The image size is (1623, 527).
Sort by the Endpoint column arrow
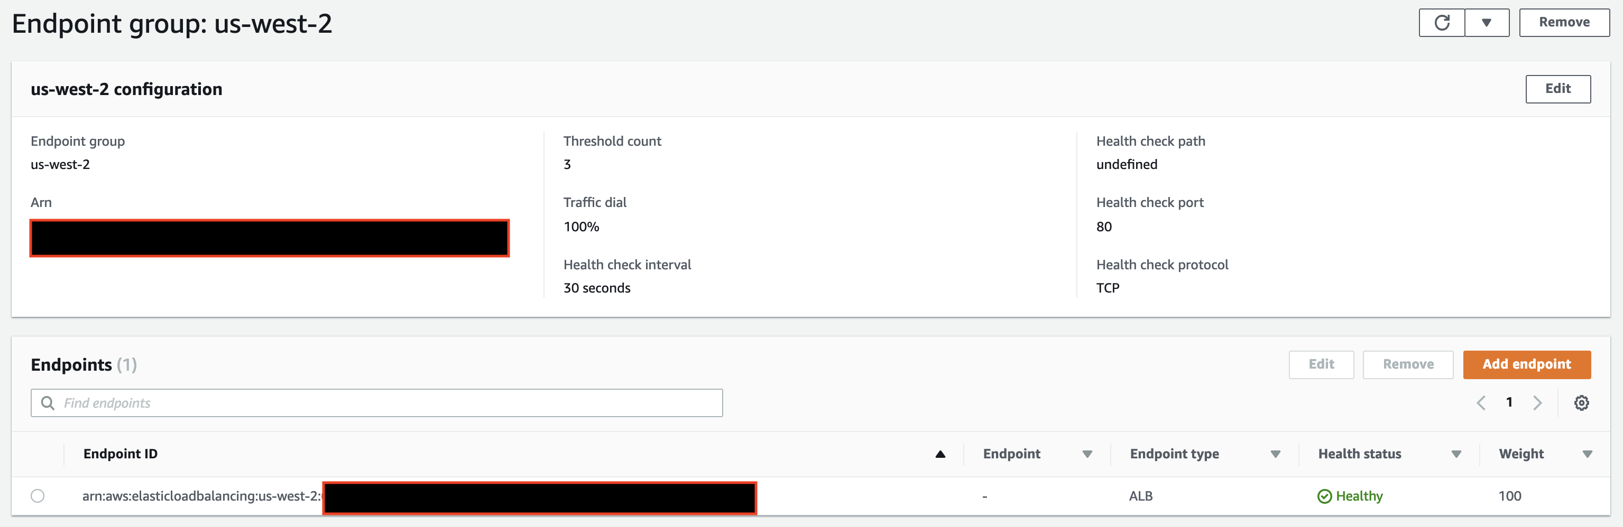pyautogui.click(x=1087, y=454)
